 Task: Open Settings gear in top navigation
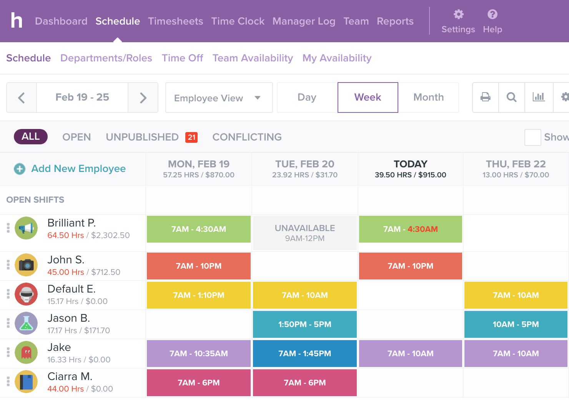coord(458,15)
